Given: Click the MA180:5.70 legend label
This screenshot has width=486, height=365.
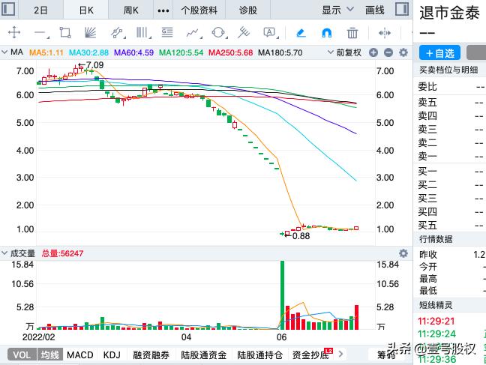Looking at the screenshot, I should tap(280, 52).
